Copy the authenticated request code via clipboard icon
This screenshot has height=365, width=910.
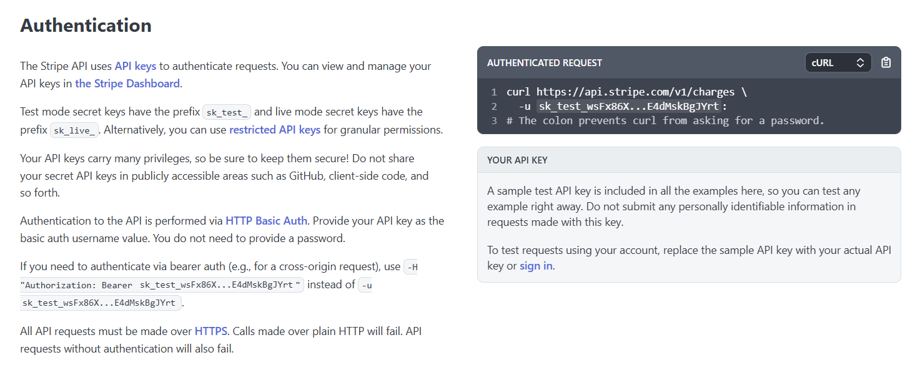(x=886, y=62)
